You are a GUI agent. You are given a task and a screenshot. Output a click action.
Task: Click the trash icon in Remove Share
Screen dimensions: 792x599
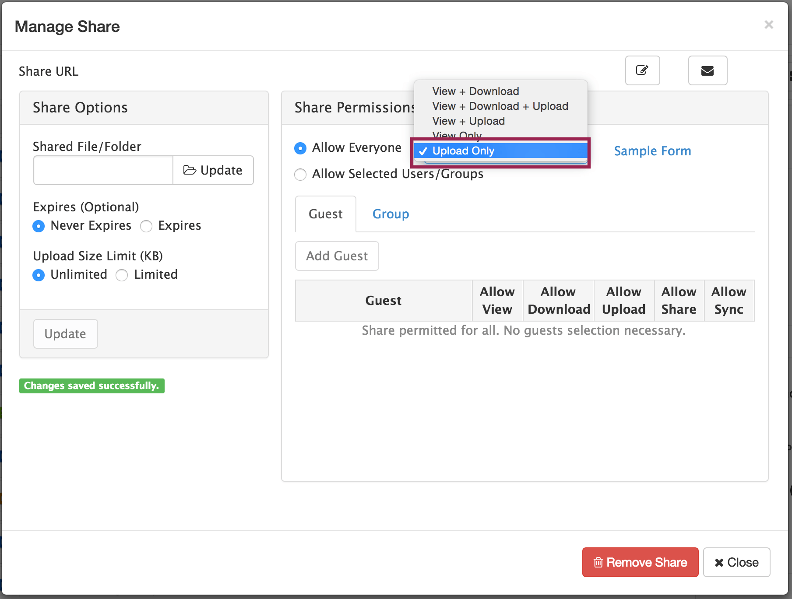pos(598,562)
